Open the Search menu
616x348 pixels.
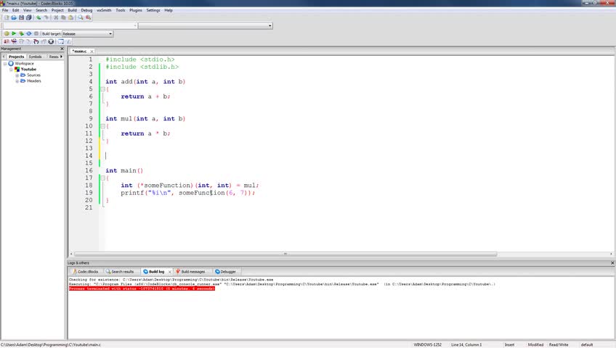point(41,10)
